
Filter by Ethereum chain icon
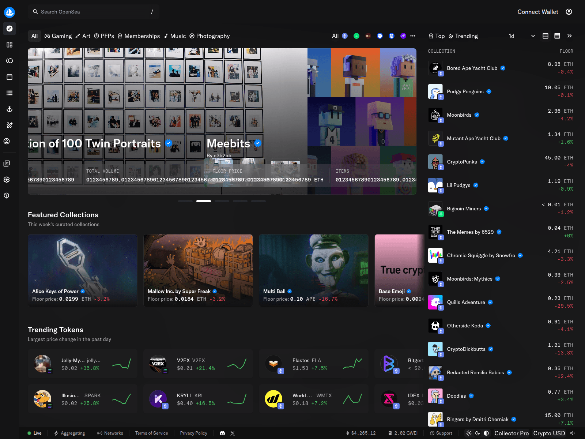[x=345, y=36]
